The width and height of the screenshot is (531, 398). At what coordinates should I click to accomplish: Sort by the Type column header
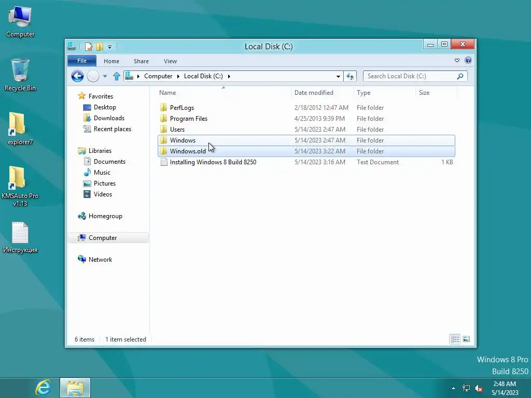tap(364, 93)
